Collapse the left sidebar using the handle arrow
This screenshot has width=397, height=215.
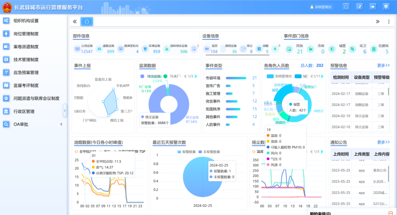[65, 110]
